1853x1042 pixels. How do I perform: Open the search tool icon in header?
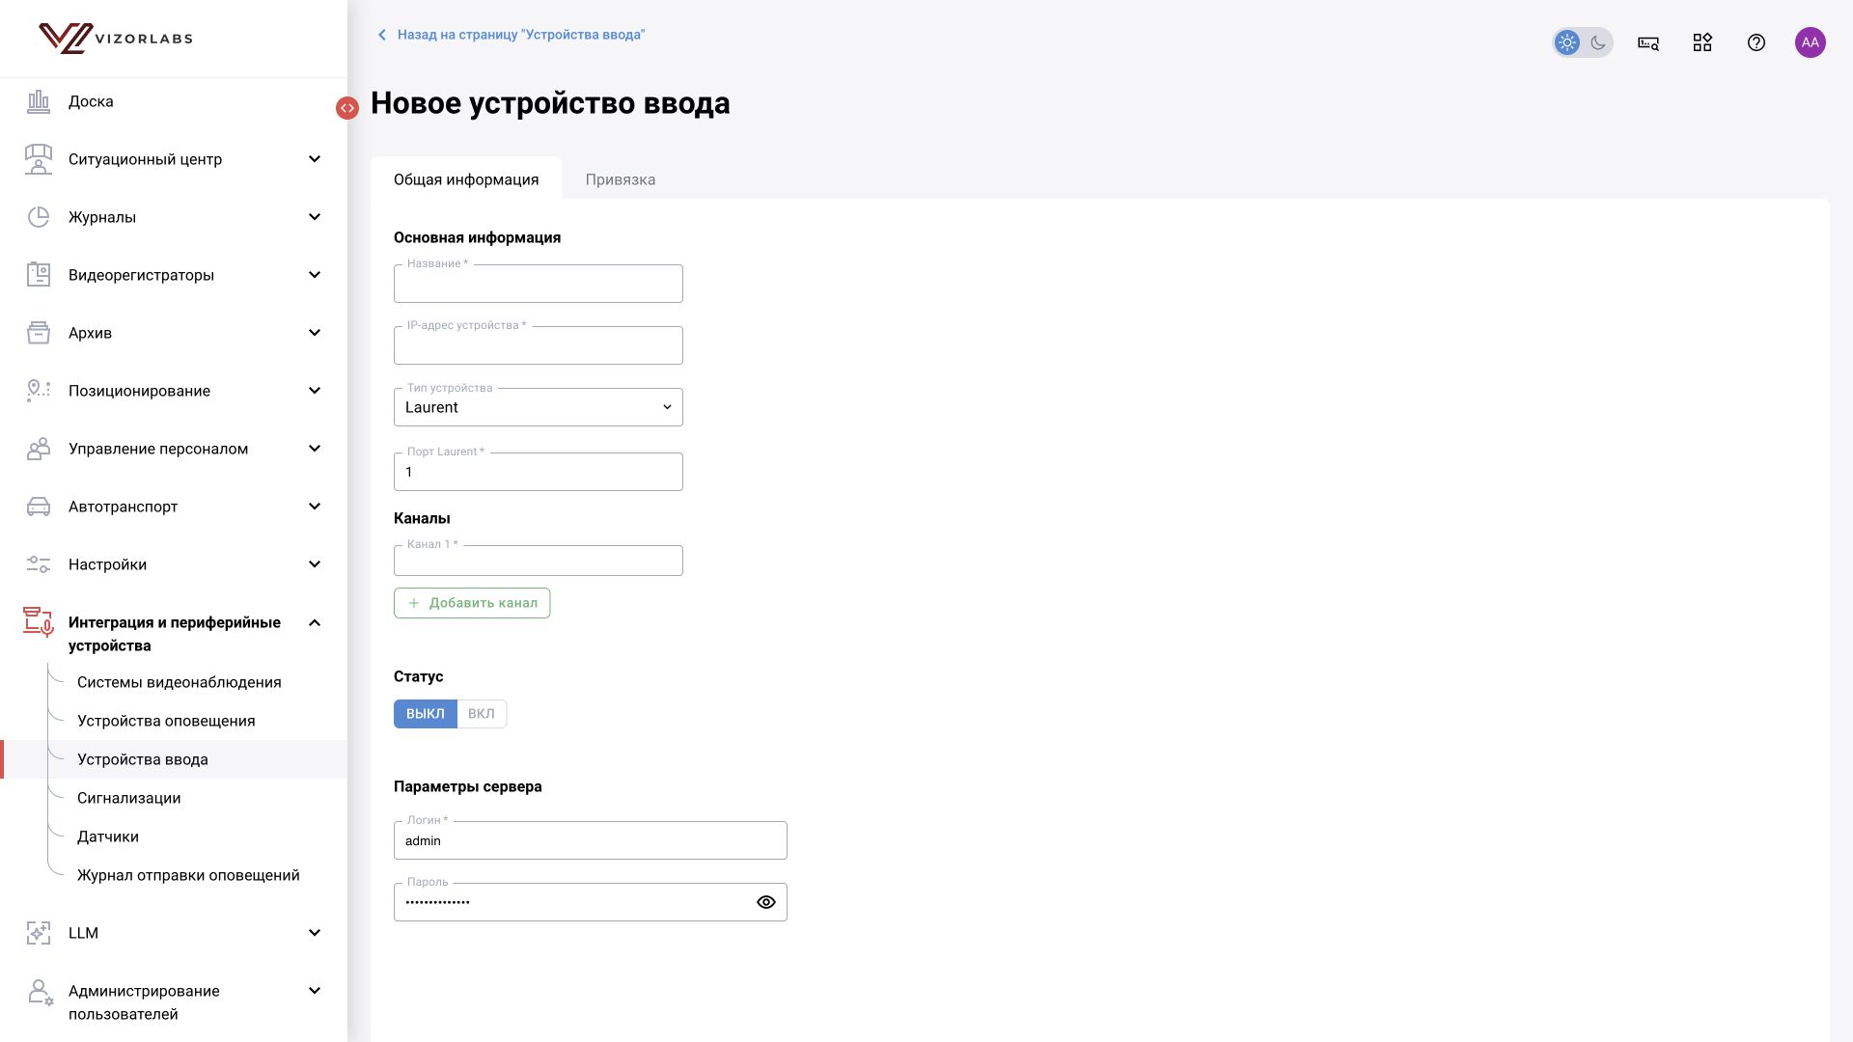coord(1648,42)
